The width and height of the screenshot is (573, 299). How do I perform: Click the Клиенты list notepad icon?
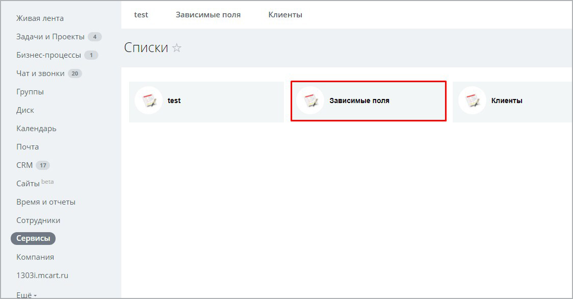(472, 101)
